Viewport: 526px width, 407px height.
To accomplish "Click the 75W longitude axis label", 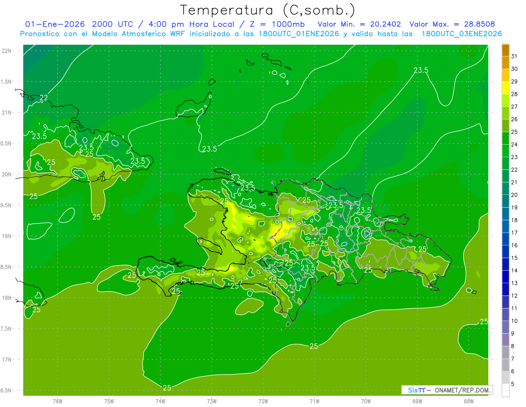I will click(109, 401).
